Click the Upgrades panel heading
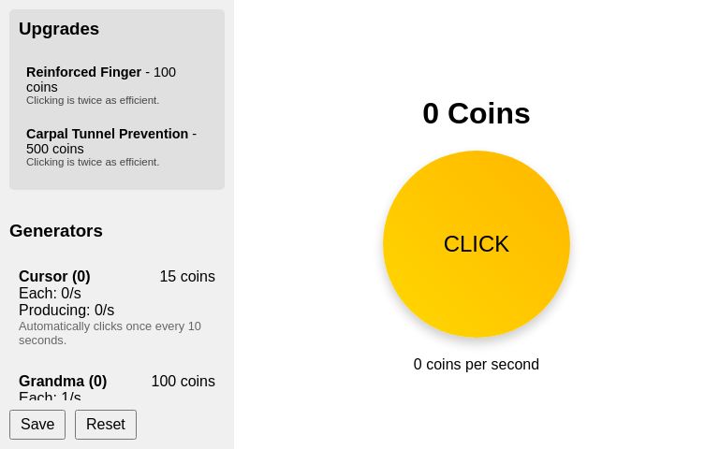 (x=59, y=29)
